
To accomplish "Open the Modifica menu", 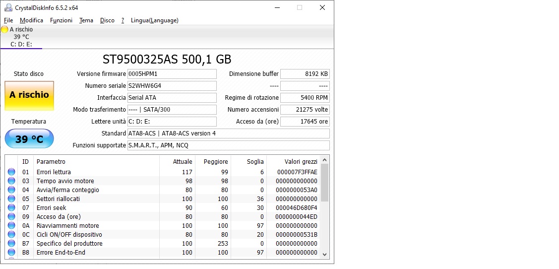I will click(31, 20).
